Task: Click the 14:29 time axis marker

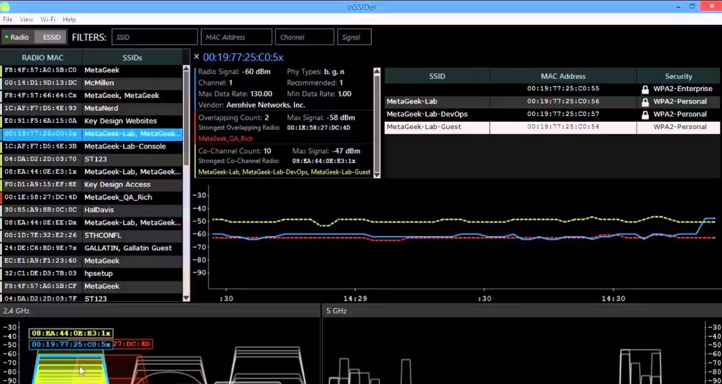Action: coord(355,299)
